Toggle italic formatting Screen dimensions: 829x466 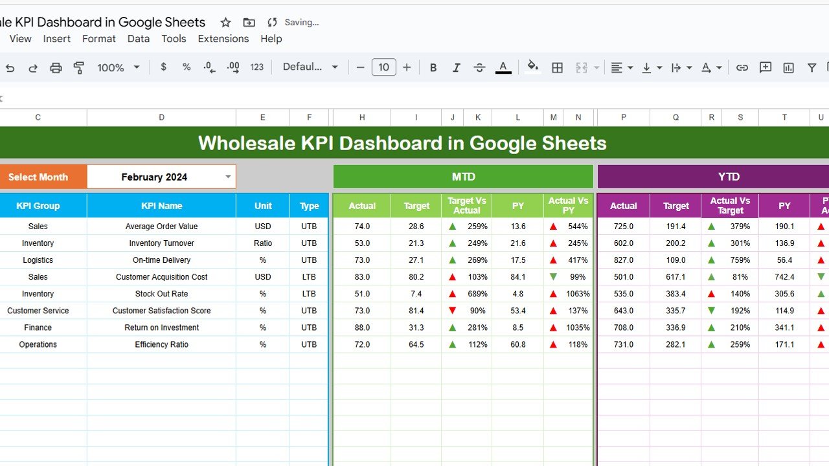[x=456, y=67]
